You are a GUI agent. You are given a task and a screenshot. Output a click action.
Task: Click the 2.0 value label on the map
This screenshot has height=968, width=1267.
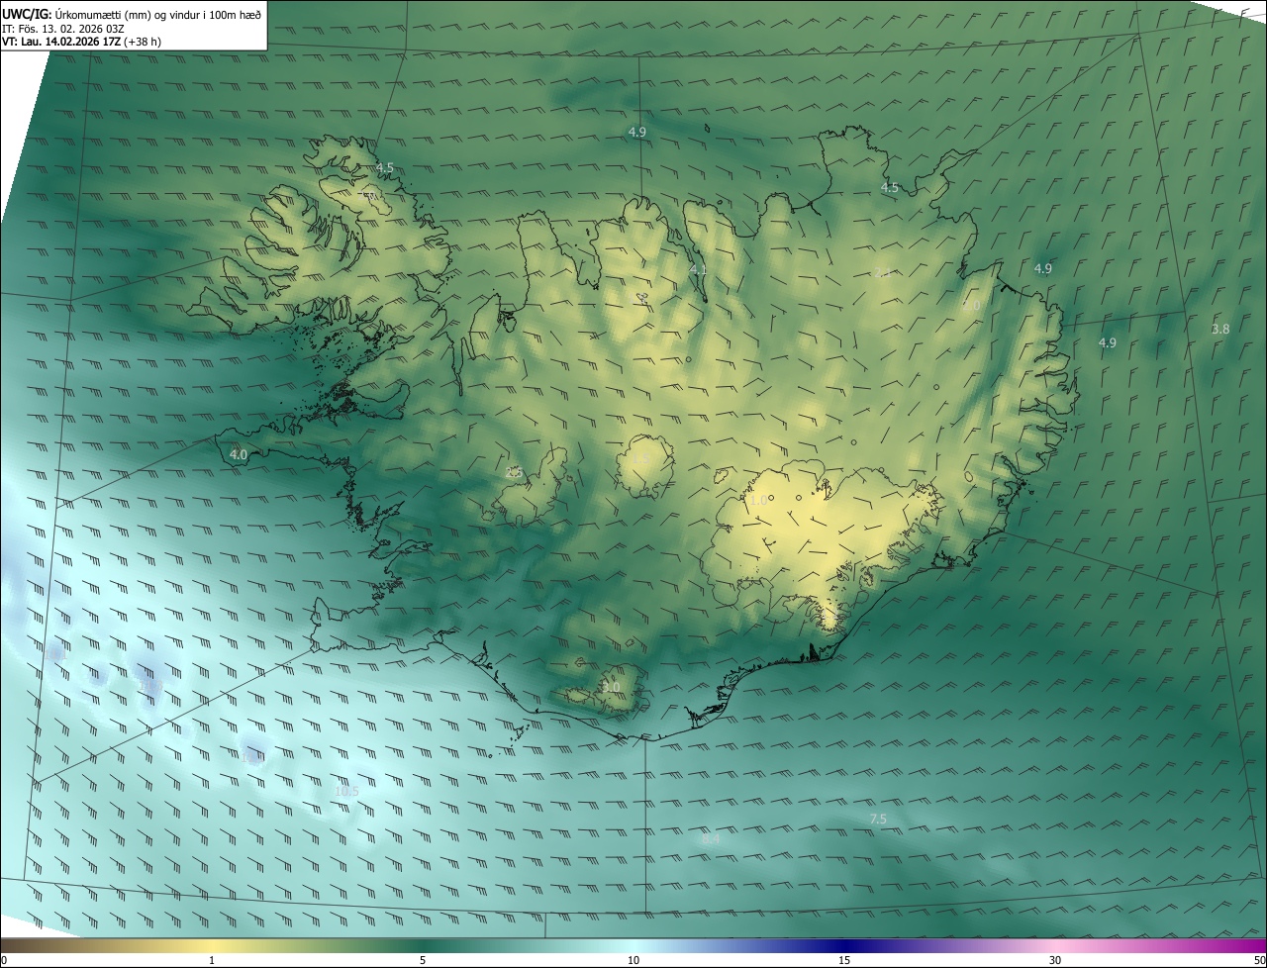[x=971, y=307]
